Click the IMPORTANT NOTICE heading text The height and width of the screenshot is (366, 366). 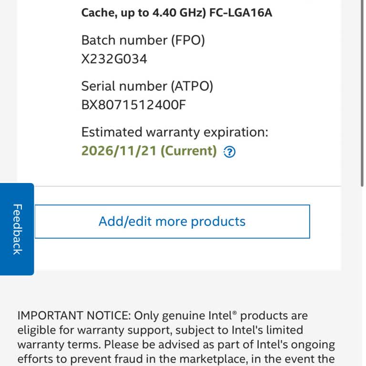(74, 315)
